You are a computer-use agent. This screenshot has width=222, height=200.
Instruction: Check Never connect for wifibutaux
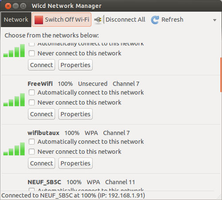pyautogui.click(x=32, y=152)
